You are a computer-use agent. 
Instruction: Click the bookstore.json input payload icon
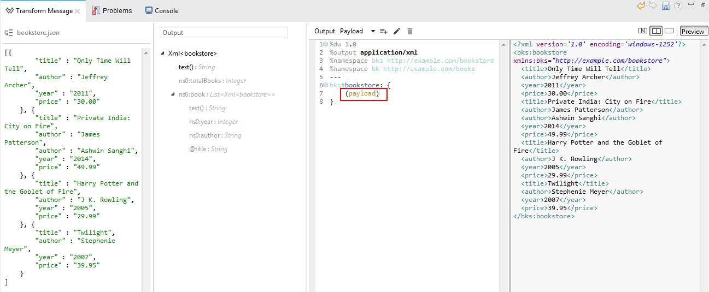(9, 33)
